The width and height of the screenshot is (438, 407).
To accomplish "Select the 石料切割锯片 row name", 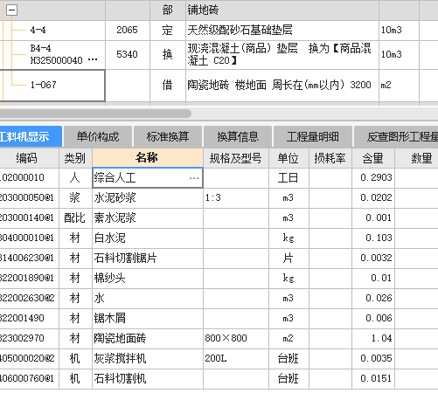I will [x=148, y=259].
